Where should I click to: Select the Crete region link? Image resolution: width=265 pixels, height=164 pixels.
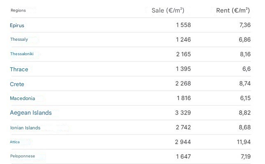17,84
